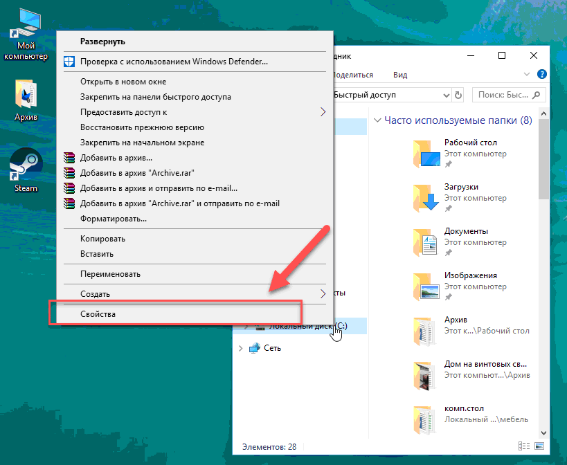
Task: Open the Документы folder icon
Action: tap(426, 242)
